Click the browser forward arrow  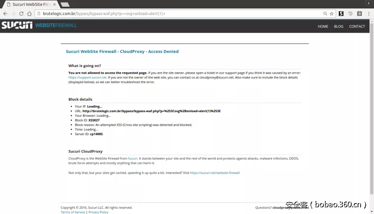(14, 14)
